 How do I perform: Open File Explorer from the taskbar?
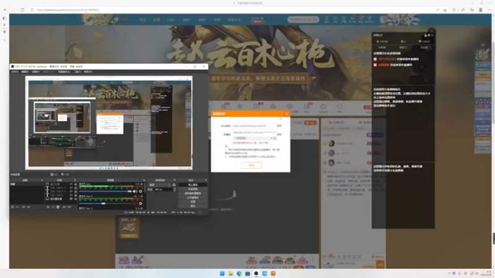(x=230, y=273)
